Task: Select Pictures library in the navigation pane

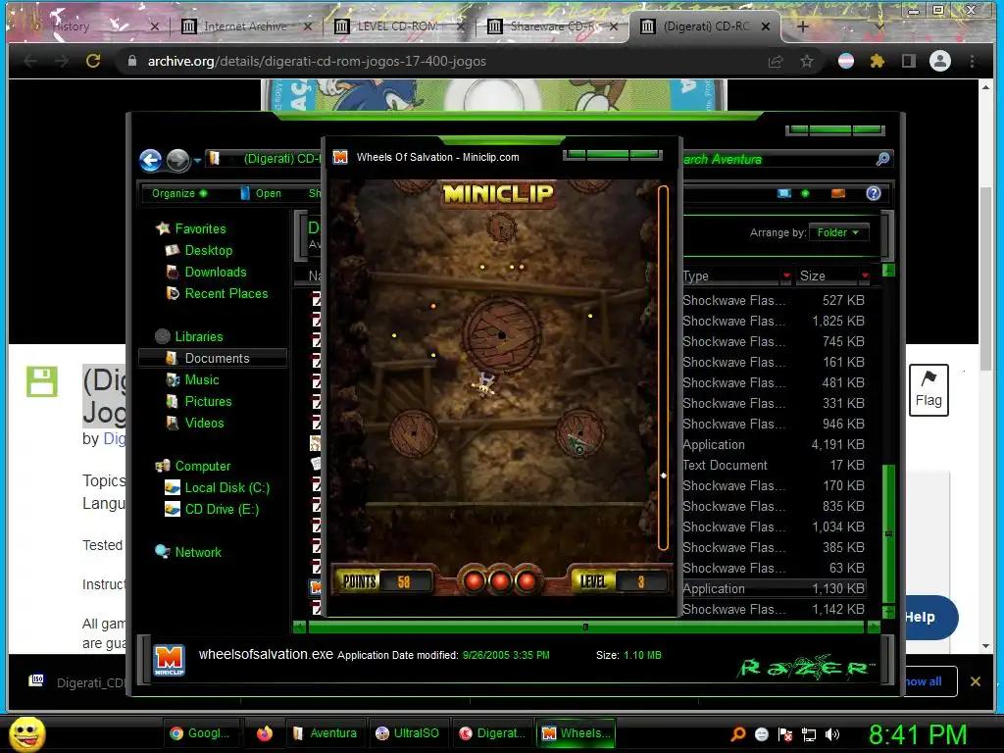Action: tap(209, 401)
